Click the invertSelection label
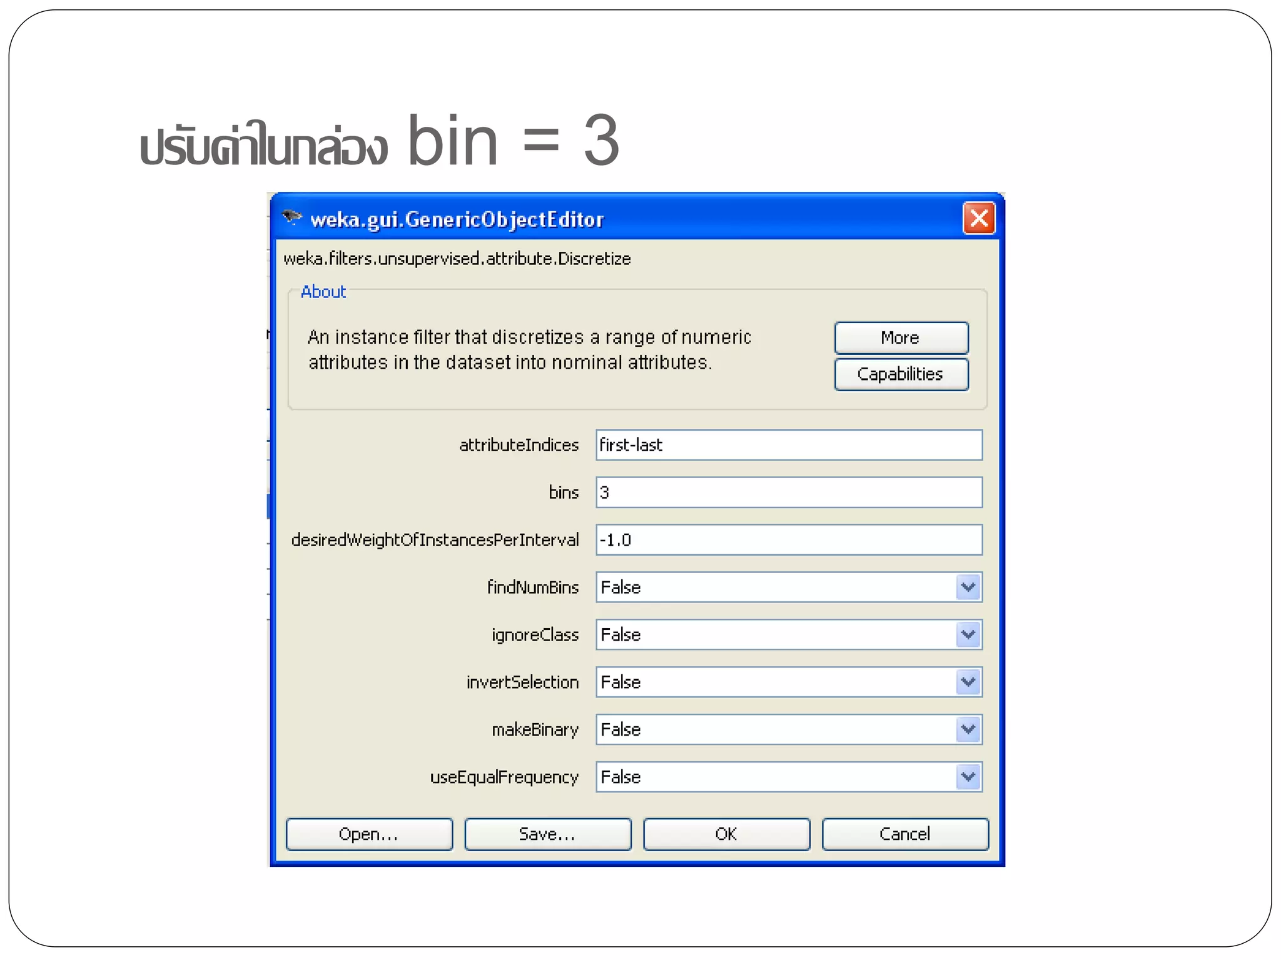This screenshot has height=960, width=1281. (x=522, y=682)
